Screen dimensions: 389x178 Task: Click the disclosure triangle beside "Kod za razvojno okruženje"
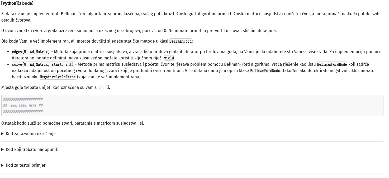(3, 134)
